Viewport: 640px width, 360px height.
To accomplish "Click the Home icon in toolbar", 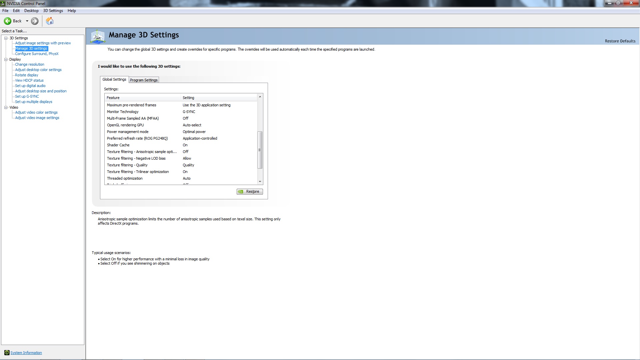I will (50, 21).
